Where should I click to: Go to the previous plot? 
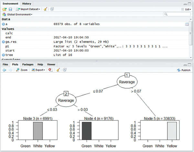pyautogui.click(x=4, y=70)
